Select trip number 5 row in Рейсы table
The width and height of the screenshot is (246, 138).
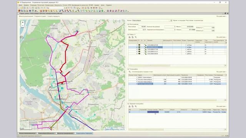coord(178,54)
